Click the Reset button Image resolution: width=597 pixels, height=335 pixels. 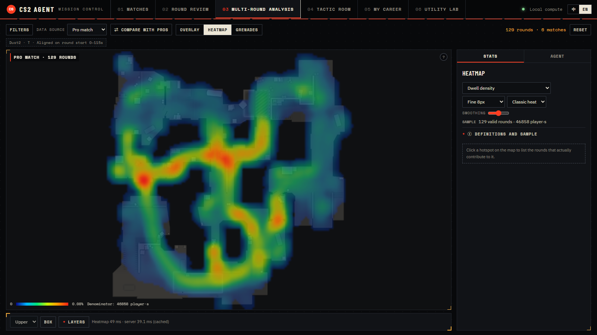(x=580, y=30)
